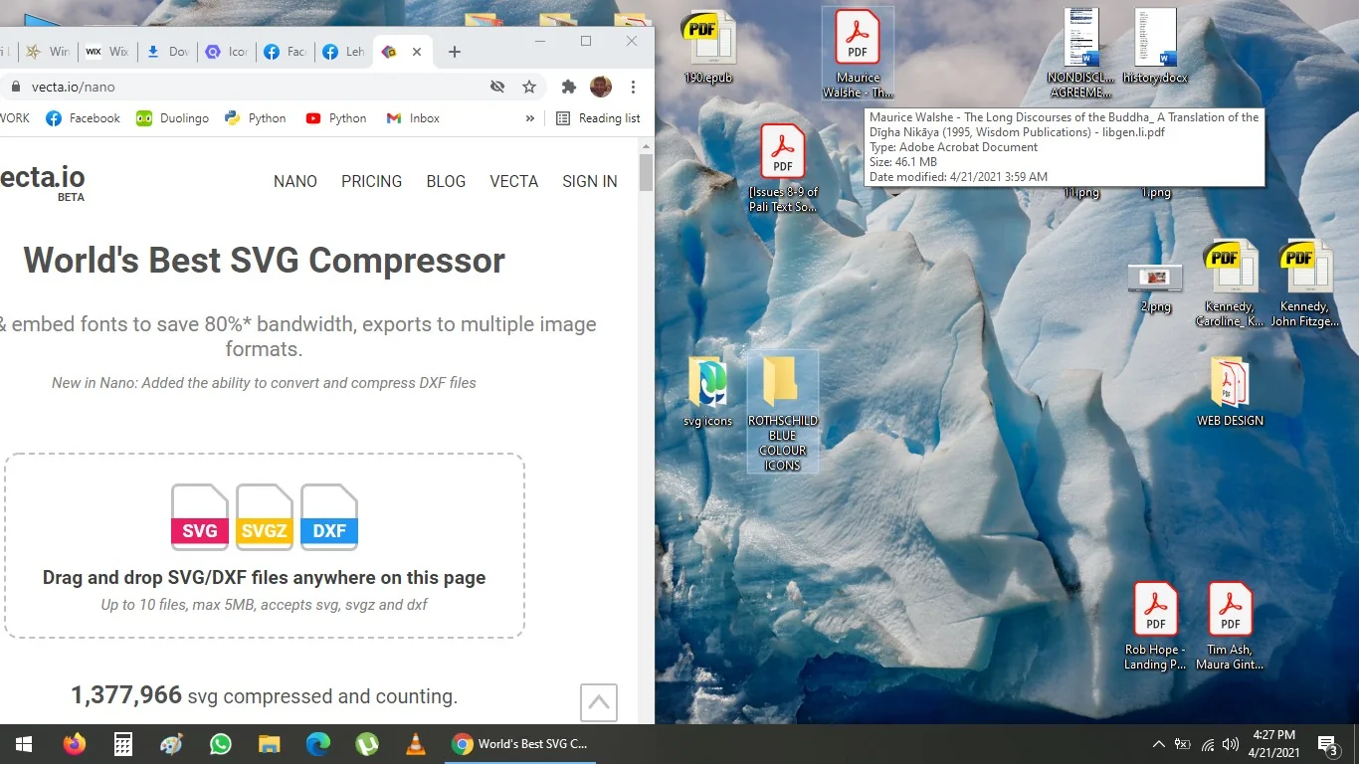The image size is (1359, 764).
Task: Click the vecta.io BETA logo
Action: click(x=42, y=182)
